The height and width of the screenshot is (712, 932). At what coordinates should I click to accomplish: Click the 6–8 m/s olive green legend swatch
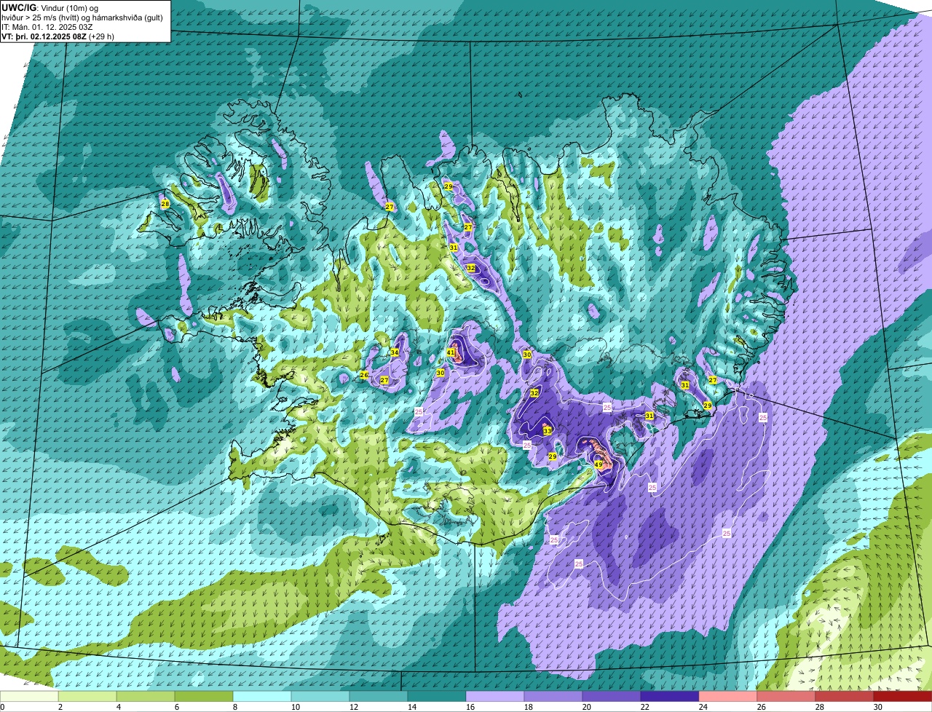[204, 696]
